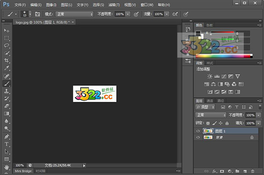
Task: Select the Horizontal Type tool
Action: tap(7, 144)
